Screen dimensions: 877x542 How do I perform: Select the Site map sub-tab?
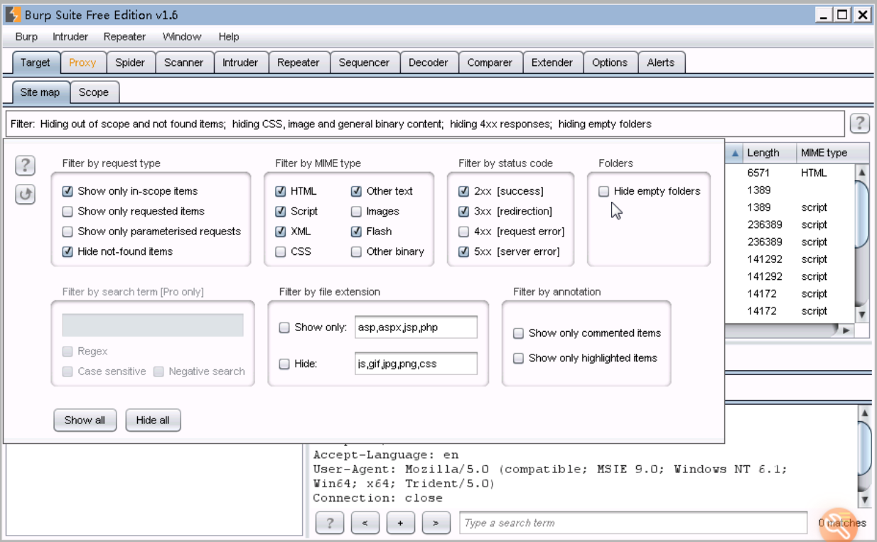coord(40,92)
